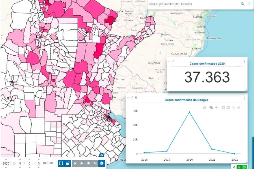This screenshot has height=169, width=254.
Task: Toggle the green clock widget button
Action: 244,167
